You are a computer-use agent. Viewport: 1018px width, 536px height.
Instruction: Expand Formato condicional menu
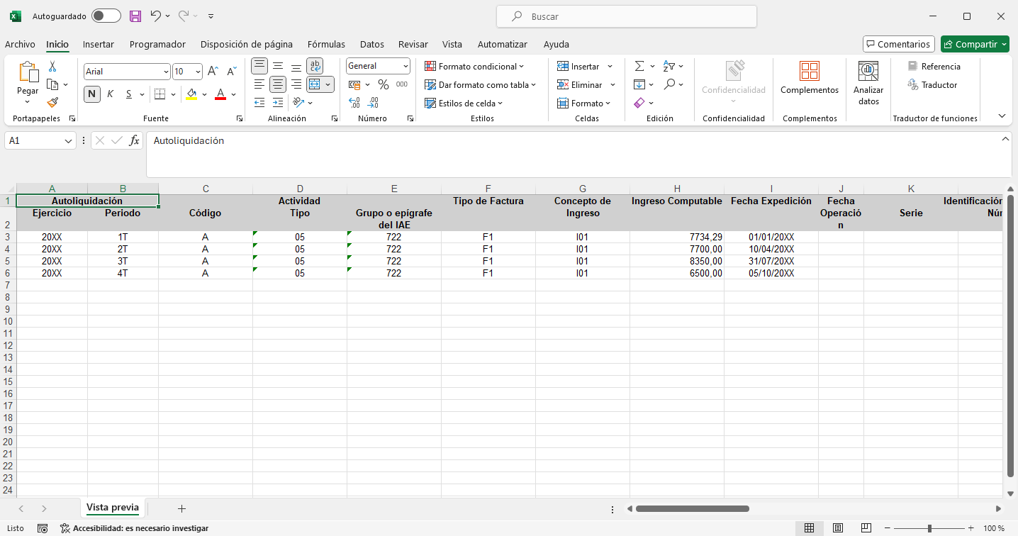point(474,66)
